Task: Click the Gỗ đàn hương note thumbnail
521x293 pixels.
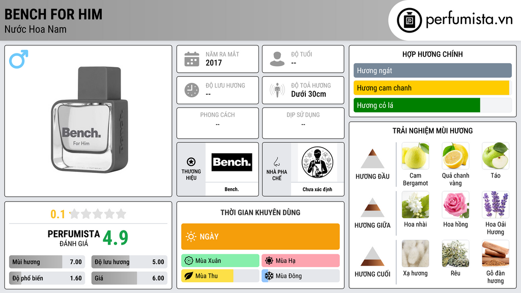Action: click(496, 253)
